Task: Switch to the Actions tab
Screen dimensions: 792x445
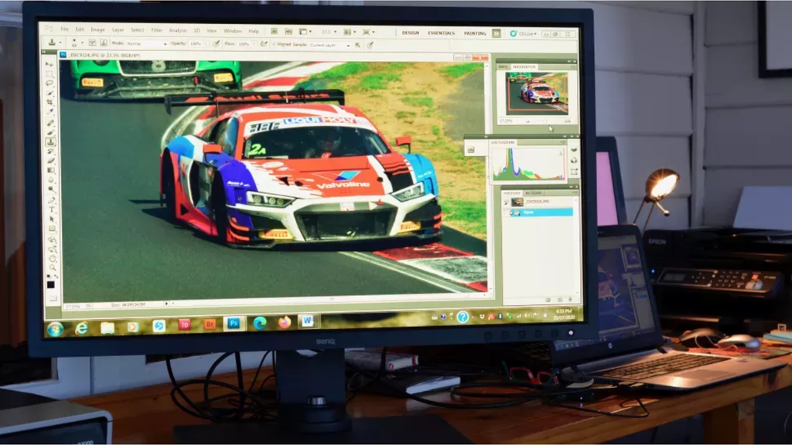Action: click(x=534, y=193)
